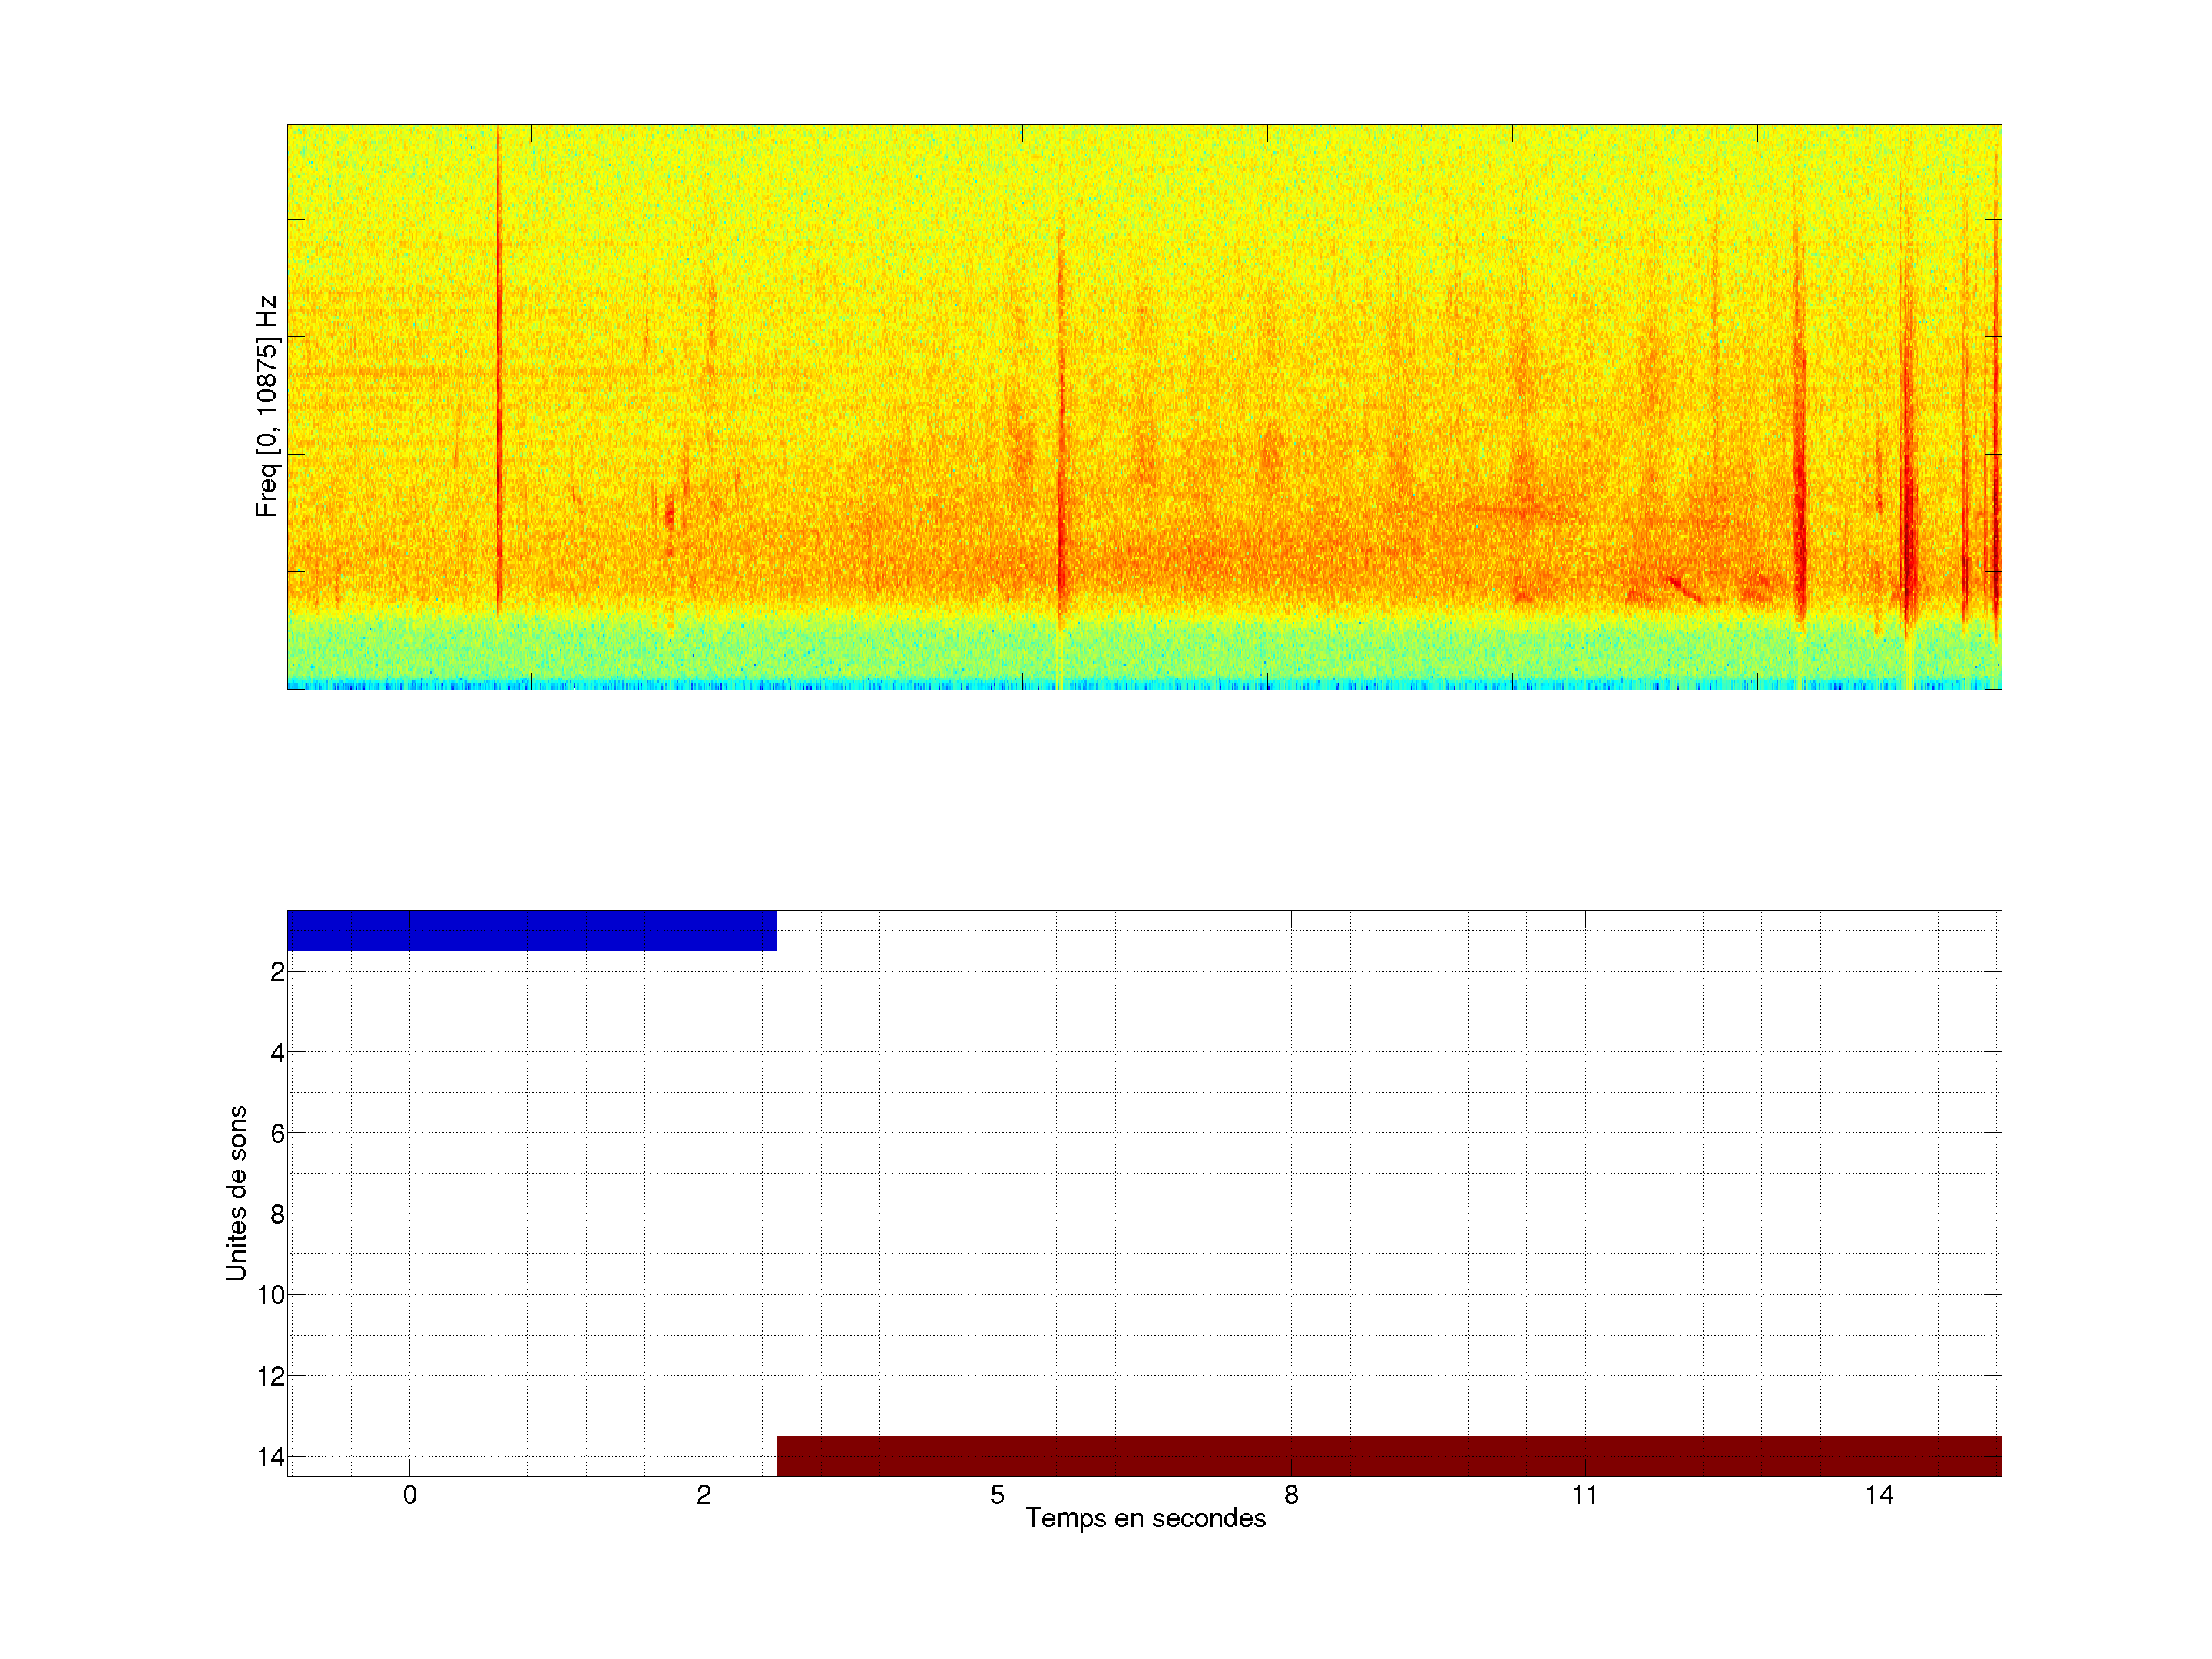The width and height of the screenshot is (2212, 1659).
Task: Click the dark red bar at unit 14
Action: click(x=1388, y=1456)
